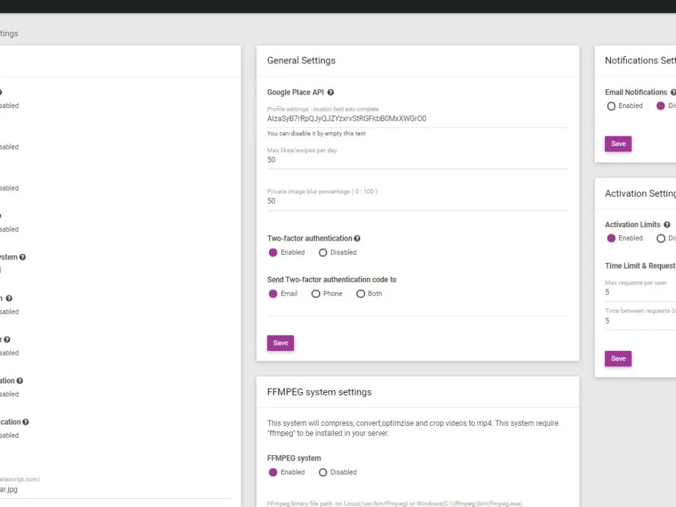The width and height of the screenshot is (676, 507).
Task: Select Phone for two-factor code delivery
Action: click(316, 293)
